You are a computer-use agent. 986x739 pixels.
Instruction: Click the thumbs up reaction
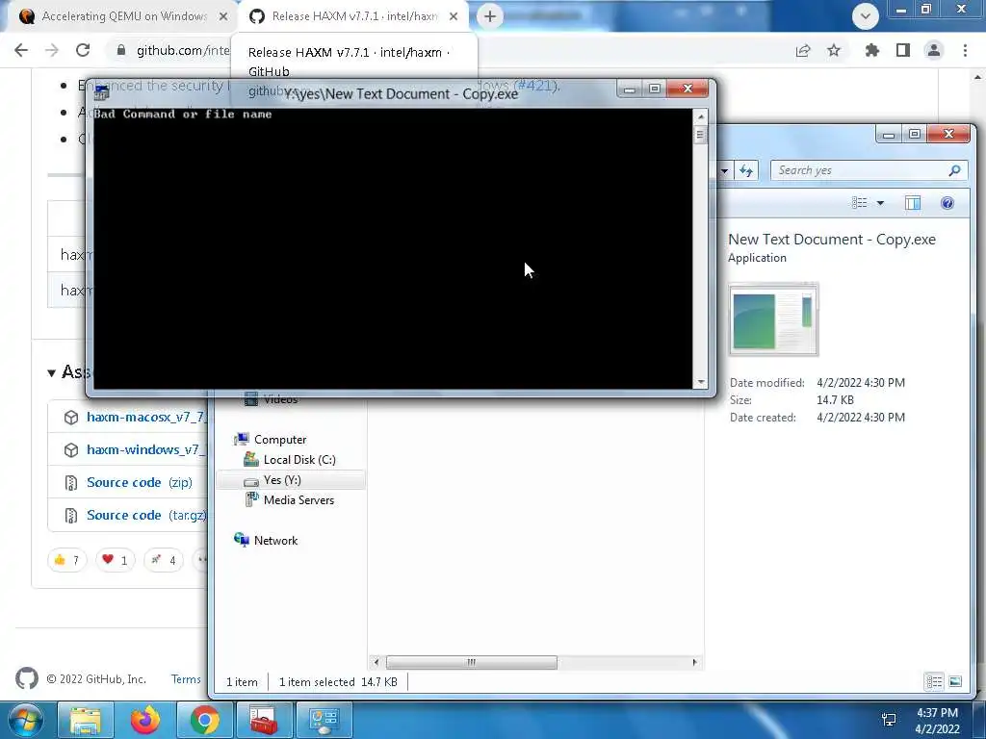(x=66, y=560)
